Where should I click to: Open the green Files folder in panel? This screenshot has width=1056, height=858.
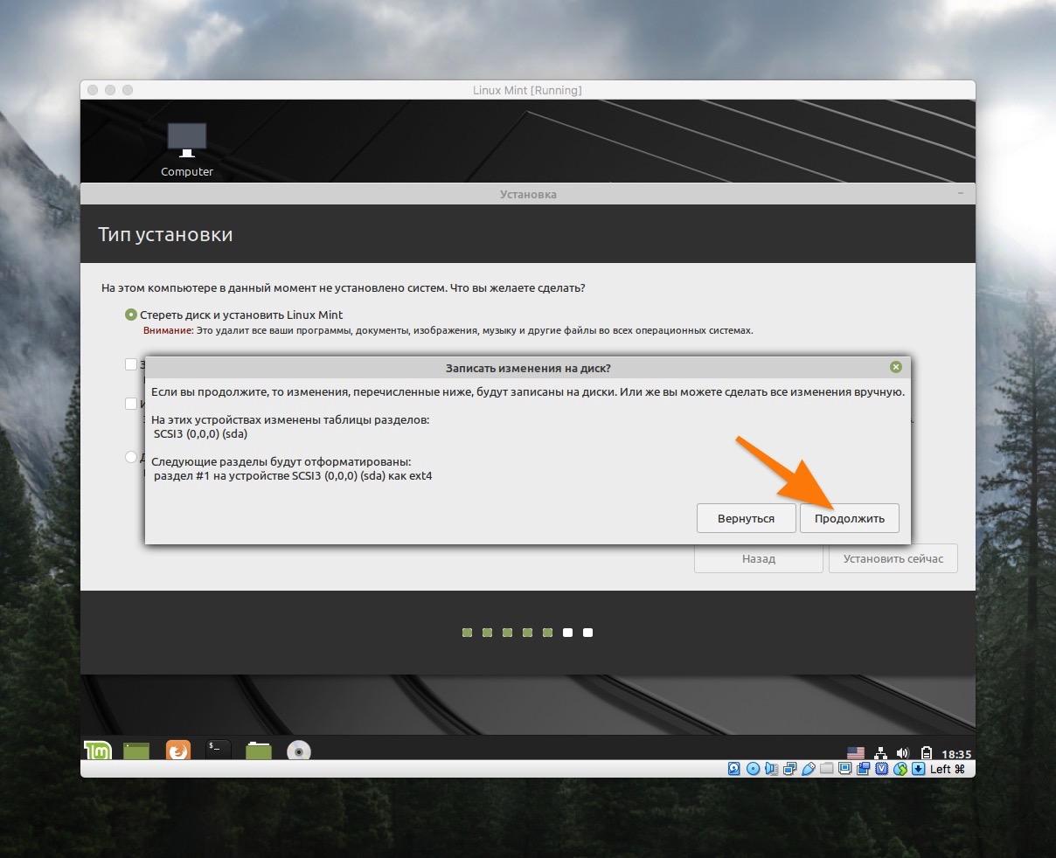258,751
